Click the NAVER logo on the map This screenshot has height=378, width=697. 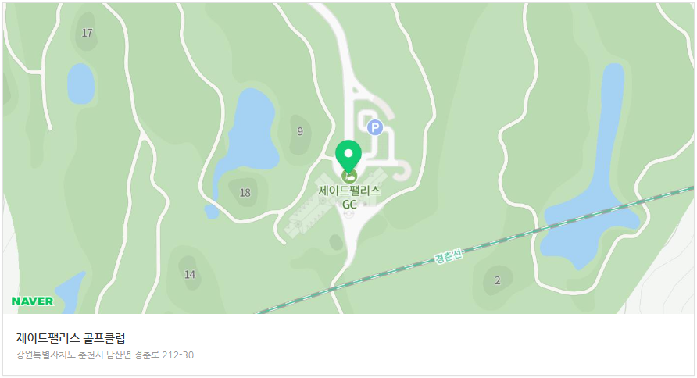click(33, 301)
